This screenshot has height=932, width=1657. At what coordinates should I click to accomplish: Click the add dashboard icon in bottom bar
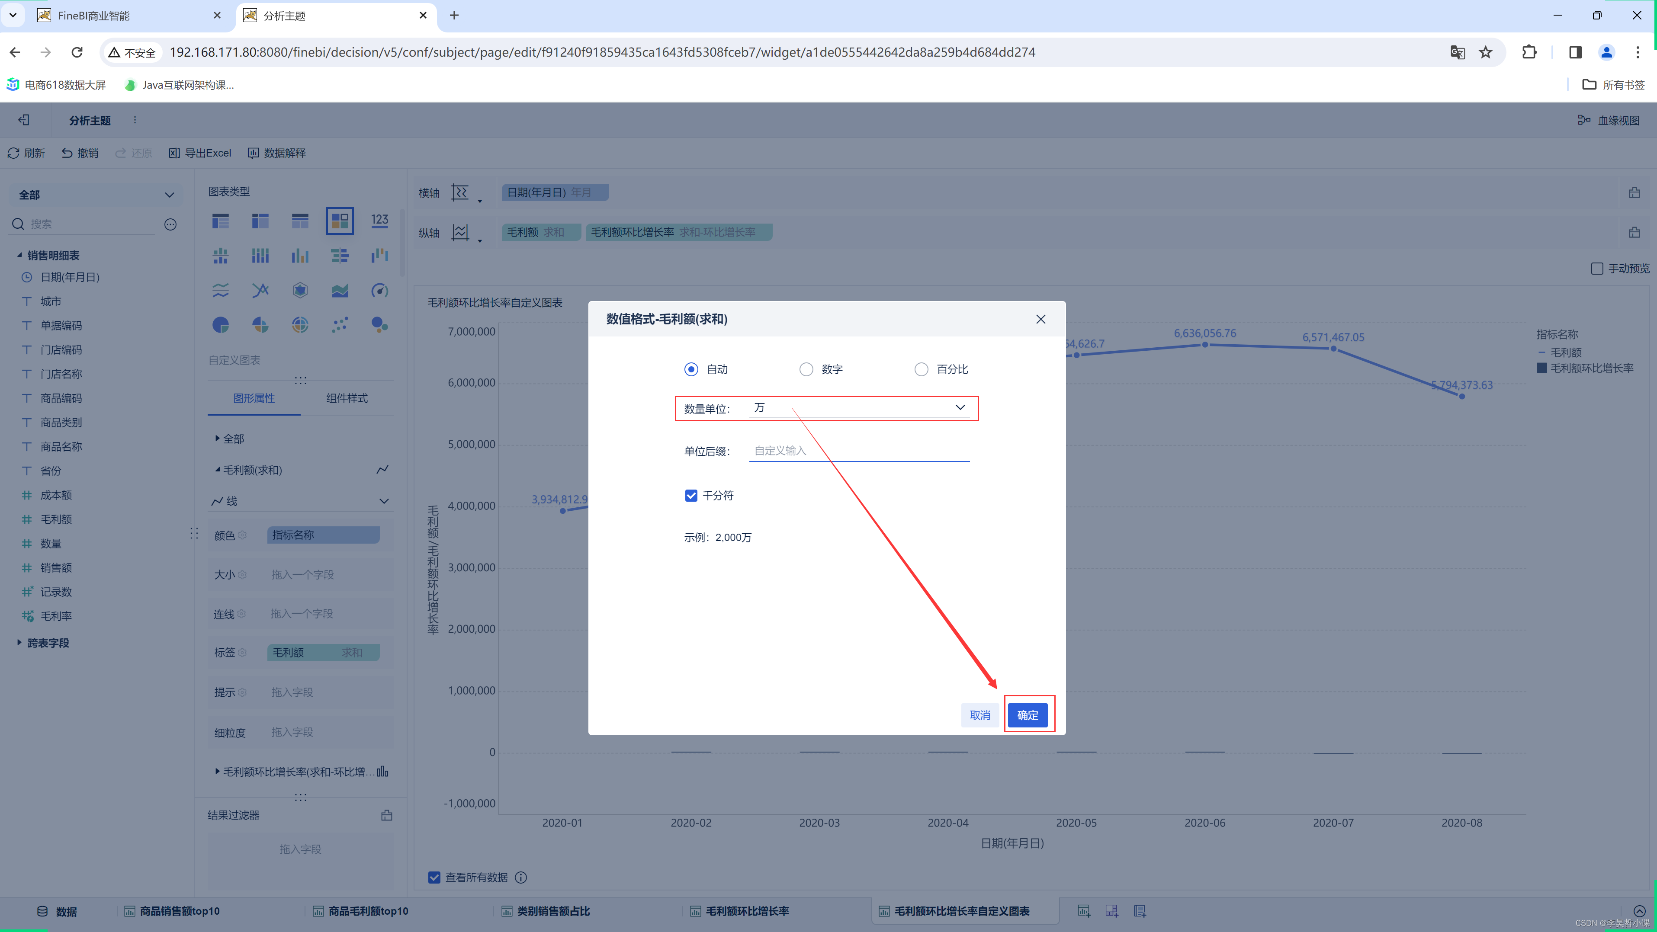pyautogui.click(x=1112, y=911)
